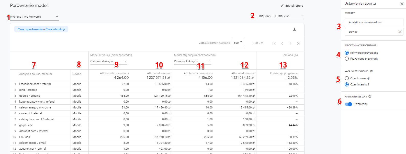Click the Analytics source/medium dimension field

374,22
